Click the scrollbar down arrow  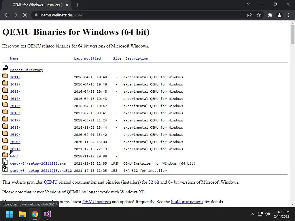tap(292, 205)
